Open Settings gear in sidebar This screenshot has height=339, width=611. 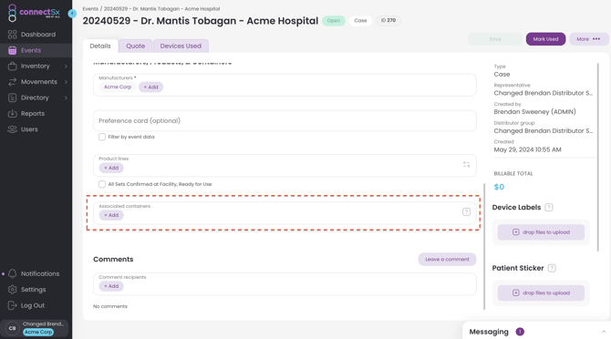pos(13,290)
